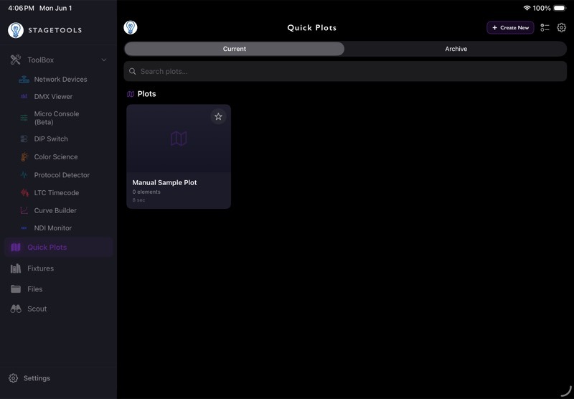Screen dimensions: 574x399
Task: Click the list view checklist icon
Action: tap(545, 27)
